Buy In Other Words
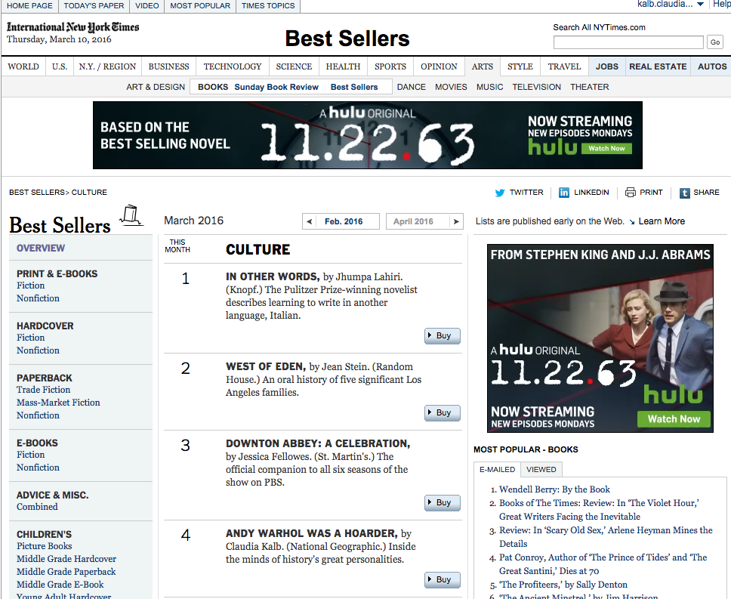731x599 pixels. pos(443,335)
